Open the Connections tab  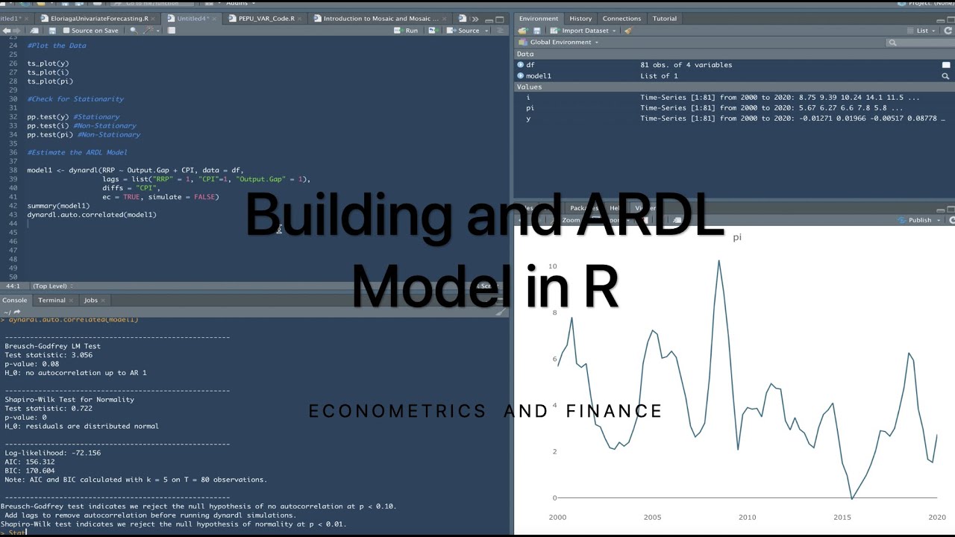pyautogui.click(x=621, y=19)
